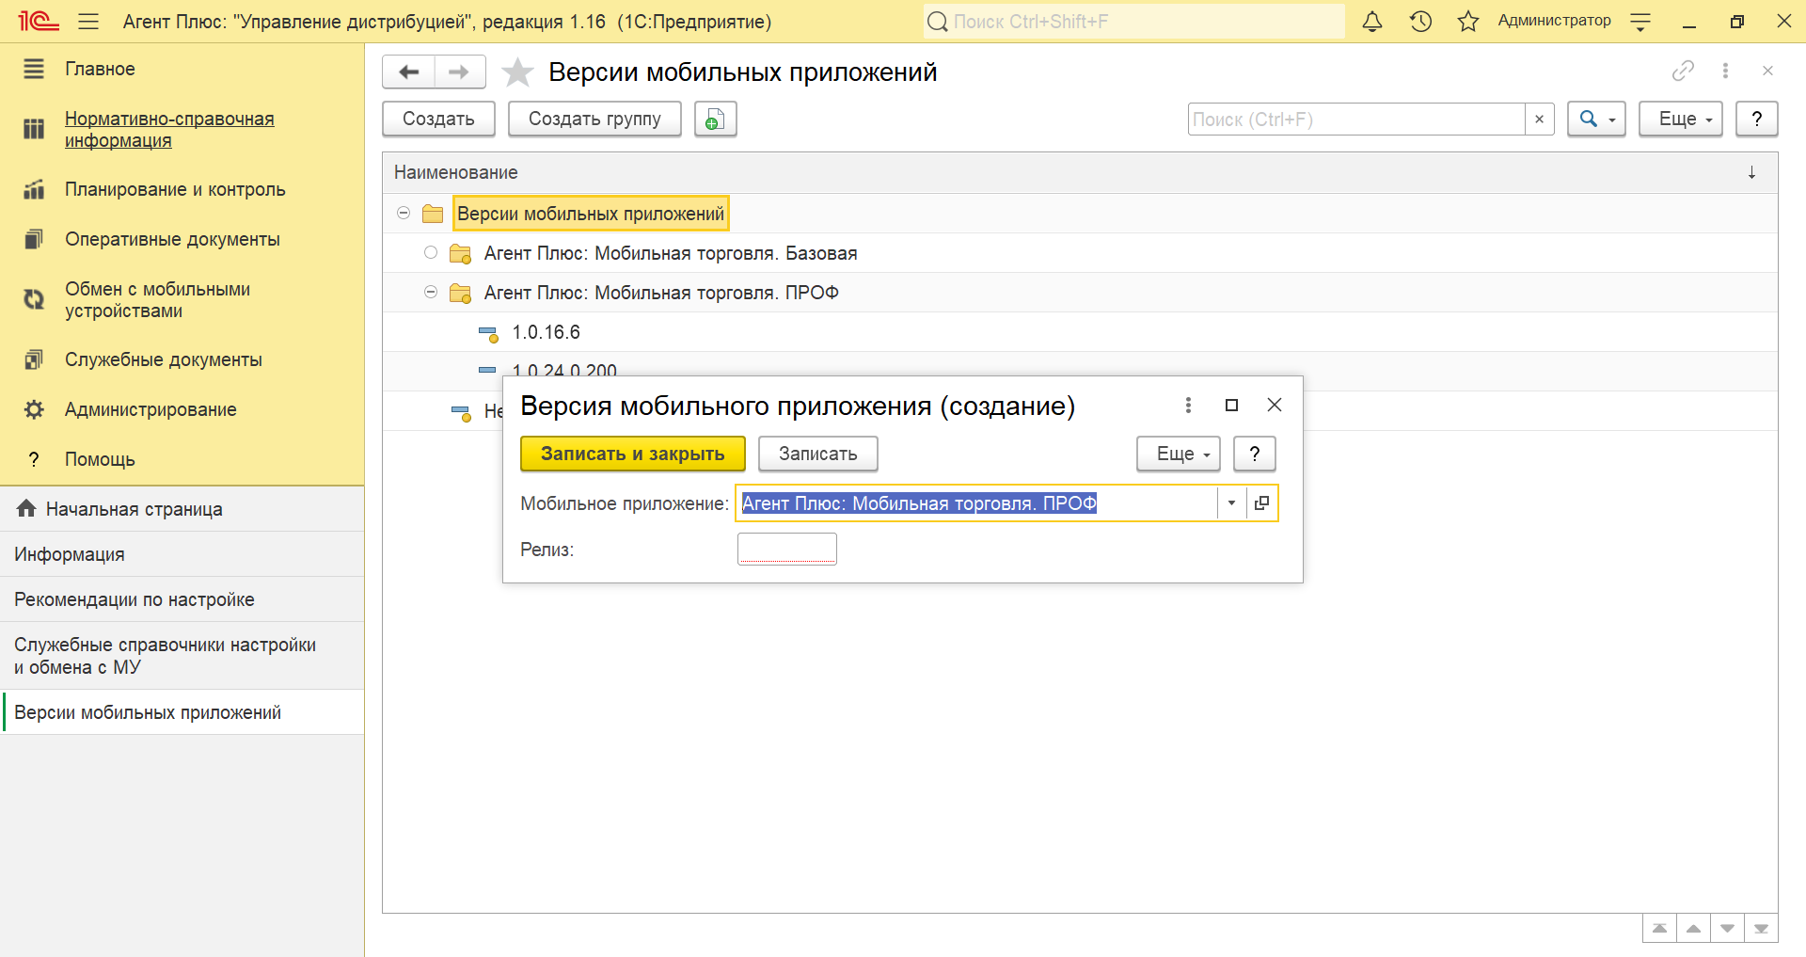Jump to list end icon
The image size is (1806, 957).
[x=1761, y=928]
